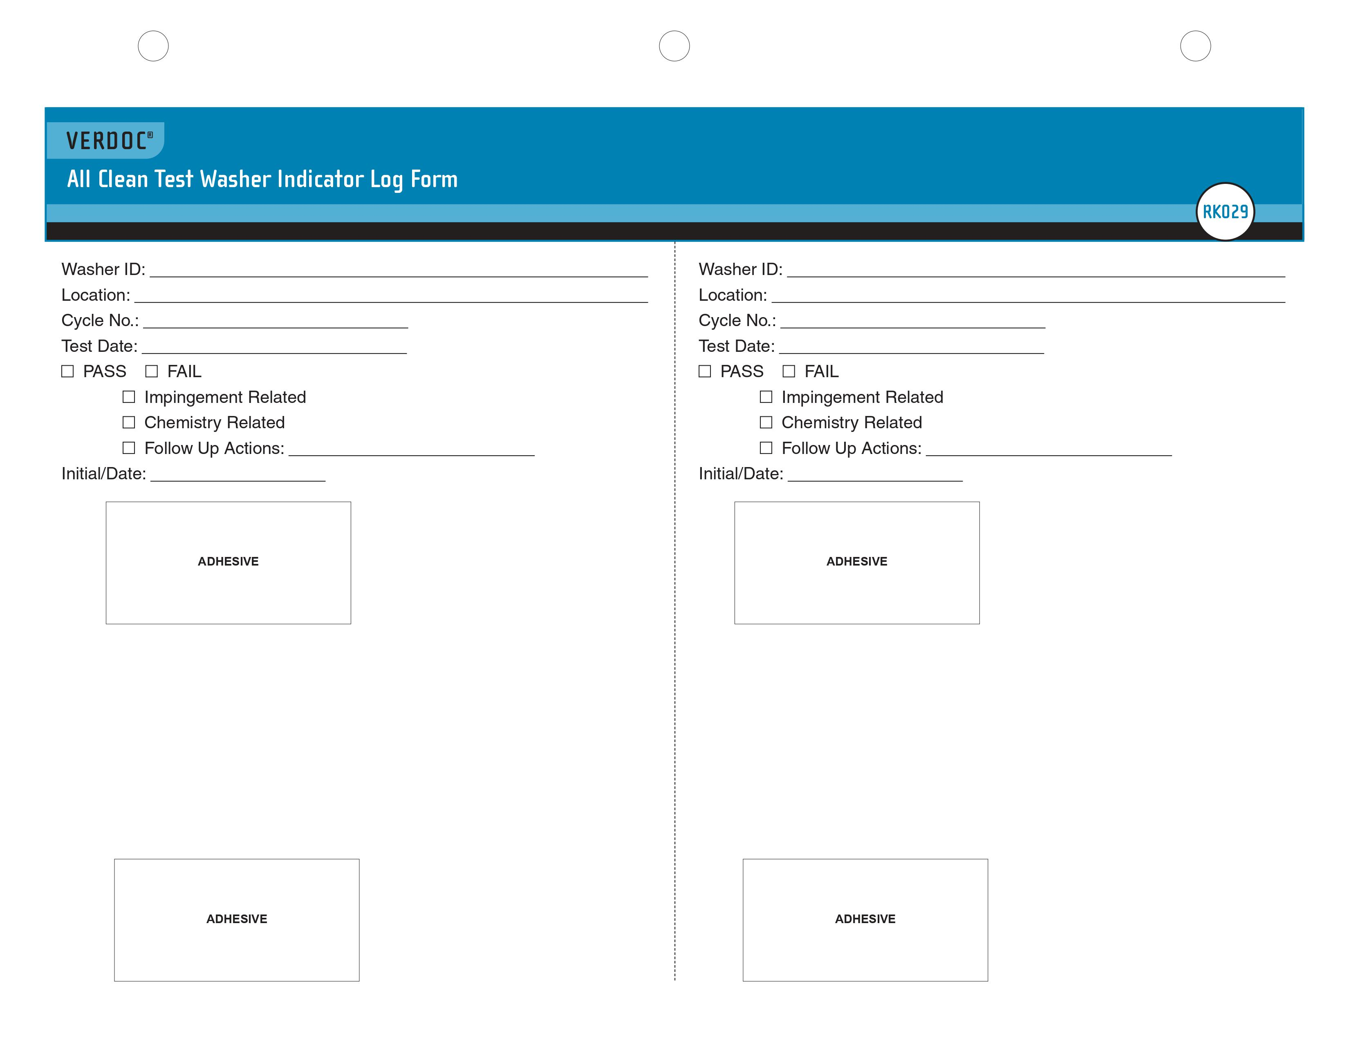This screenshot has width=1349, height=1042.
Task: Click the right form Cycle No. field
Action: tap(913, 320)
